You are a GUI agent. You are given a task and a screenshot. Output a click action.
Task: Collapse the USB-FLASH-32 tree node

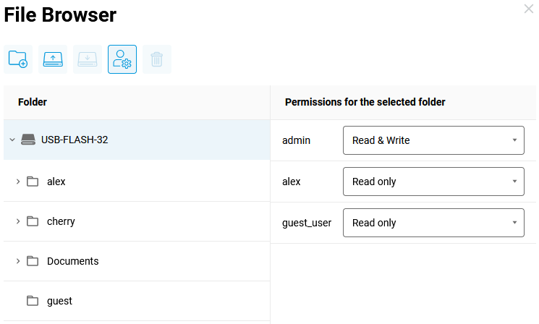[12, 140]
